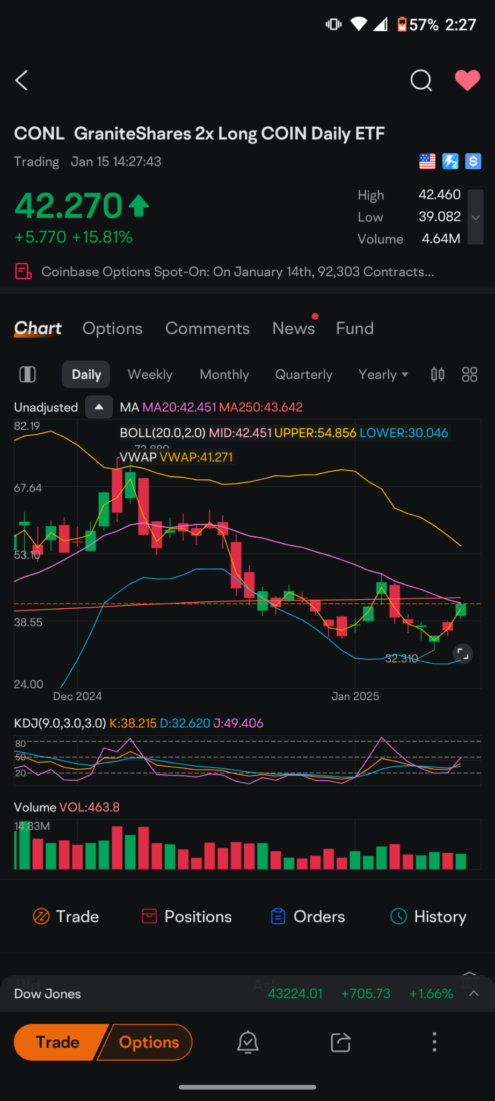
Task: Toggle the pink heart watchlist icon
Action: (x=467, y=81)
